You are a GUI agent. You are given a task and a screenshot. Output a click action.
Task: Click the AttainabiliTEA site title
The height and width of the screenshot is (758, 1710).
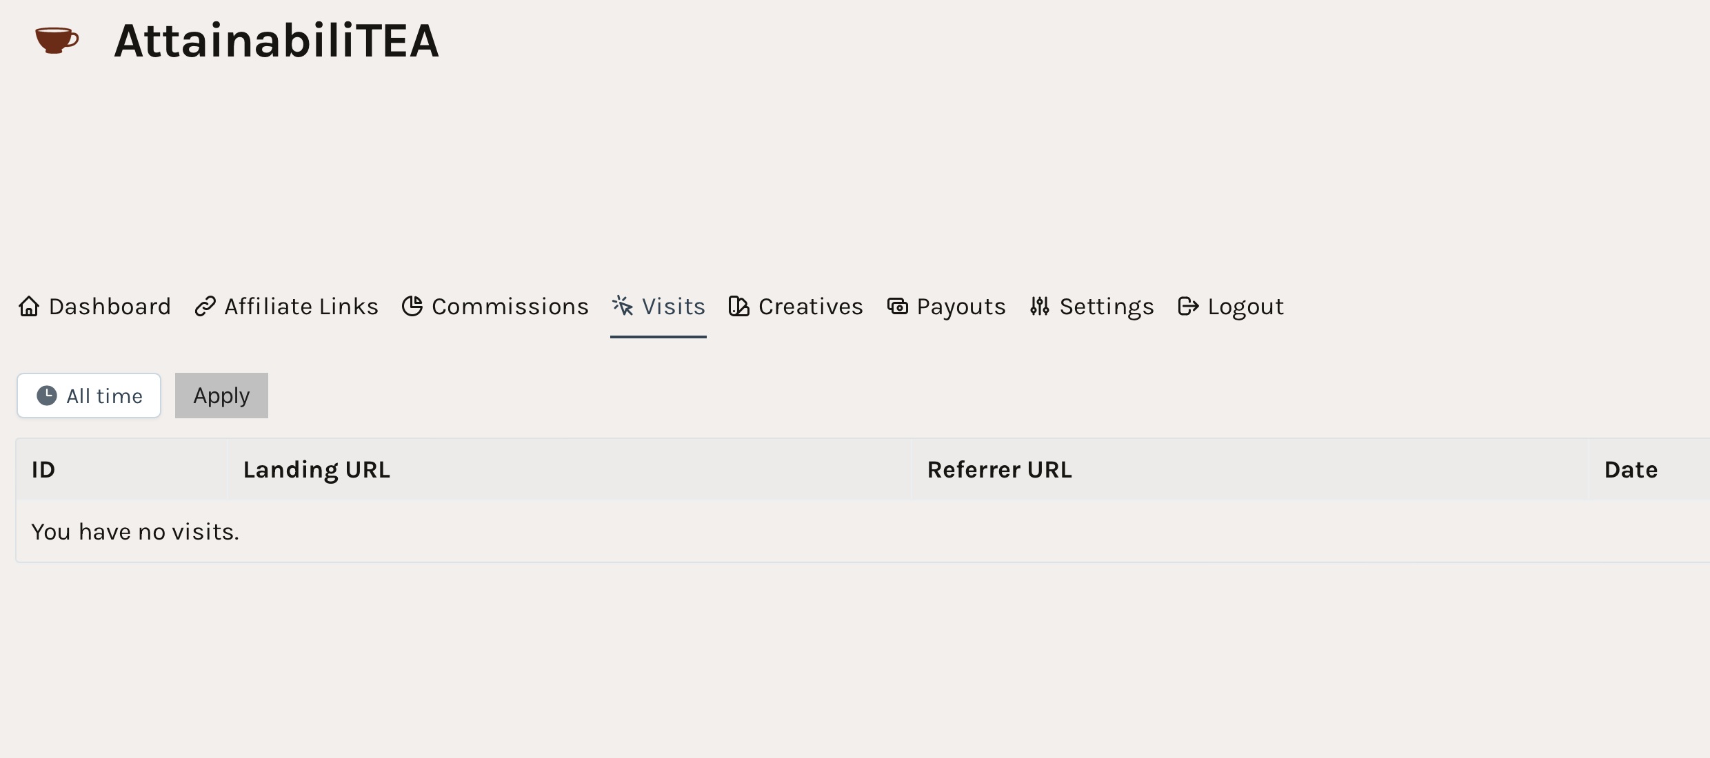pos(276,41)
